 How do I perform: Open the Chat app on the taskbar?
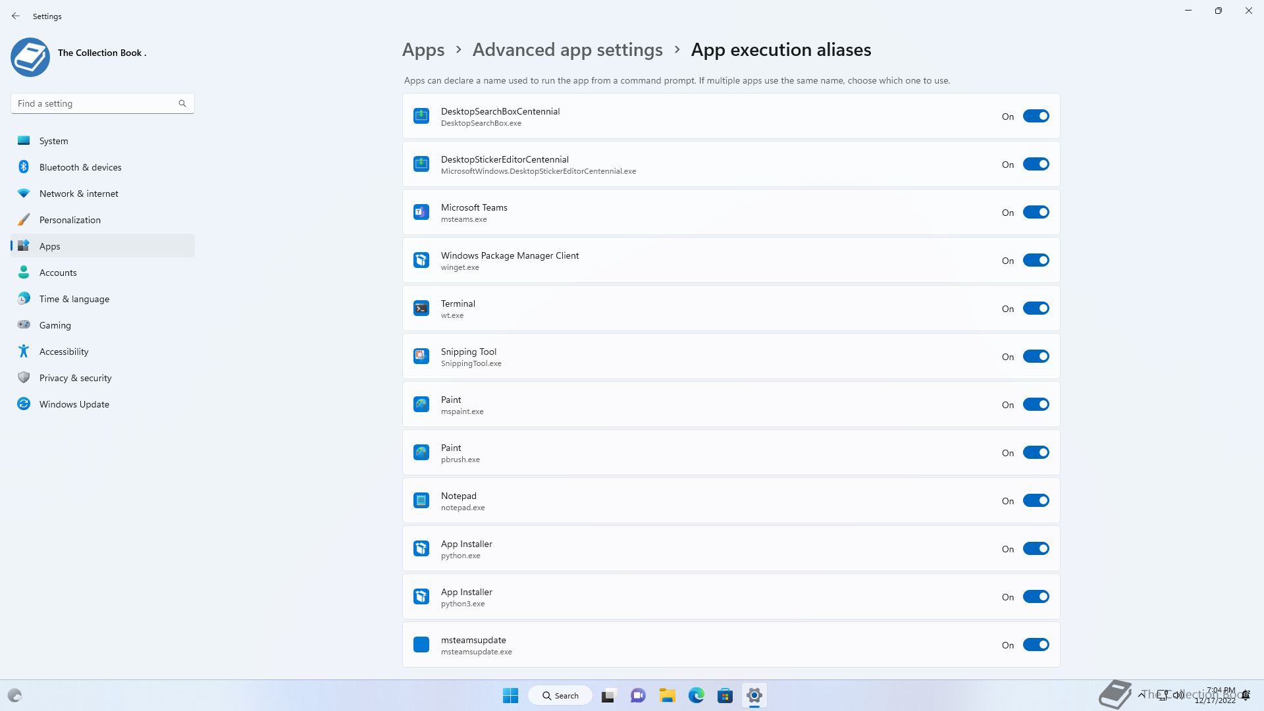(x=638, y=695)
